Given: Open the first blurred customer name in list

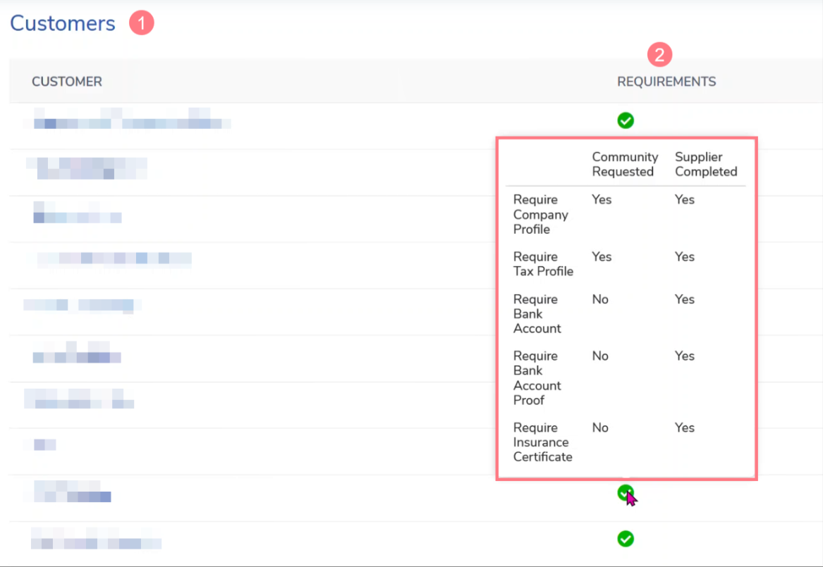Looking at the screenshot, I should pos(127,119).
